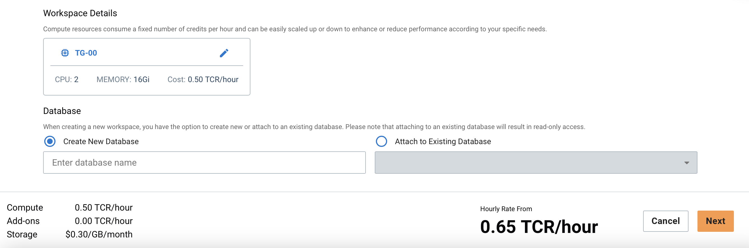Proceed with the orange Next button

[715, 221]
